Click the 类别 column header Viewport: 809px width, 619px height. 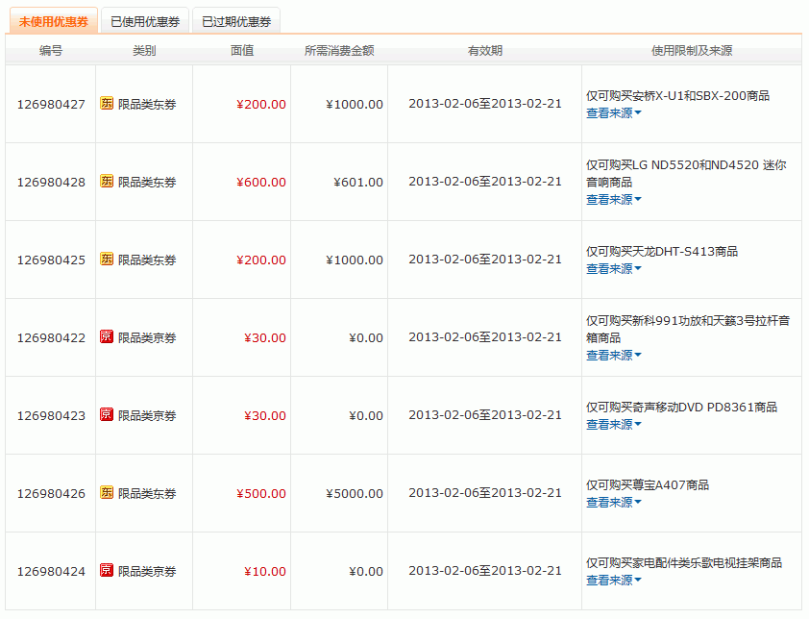tap(144, 51)
